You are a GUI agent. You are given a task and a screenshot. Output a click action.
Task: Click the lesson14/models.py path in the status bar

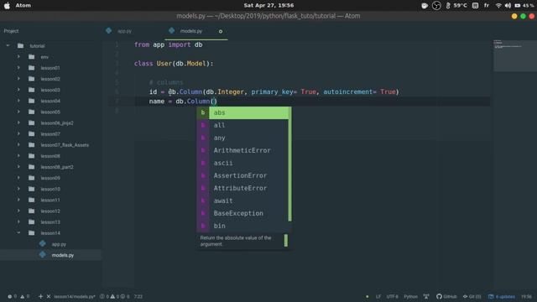[x=75, y=296]
